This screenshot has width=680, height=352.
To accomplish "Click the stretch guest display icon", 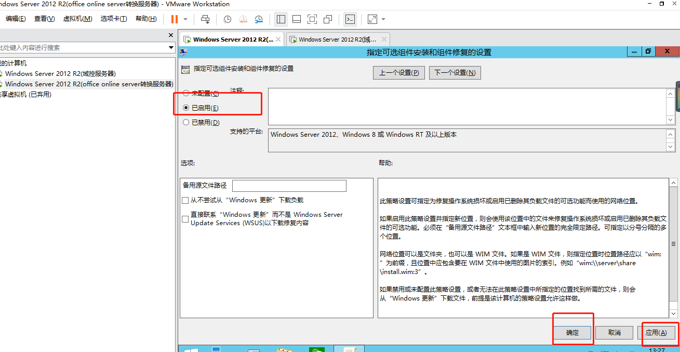I will pos(372,19).
